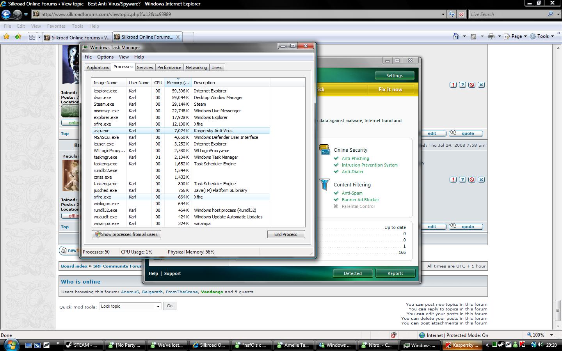Click the Fix it now button
The width and height of the screenshot is (562, 351).
tap(390, 89)
